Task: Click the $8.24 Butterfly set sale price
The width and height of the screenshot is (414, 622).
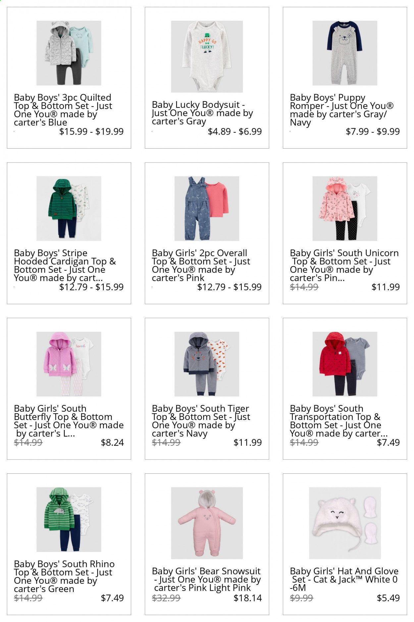Action: pos(112,443)
